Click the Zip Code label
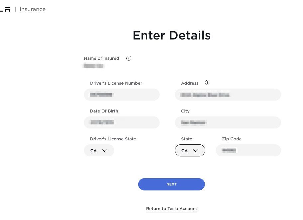Screen dimensions: 303x220 [x=232, y=139]
